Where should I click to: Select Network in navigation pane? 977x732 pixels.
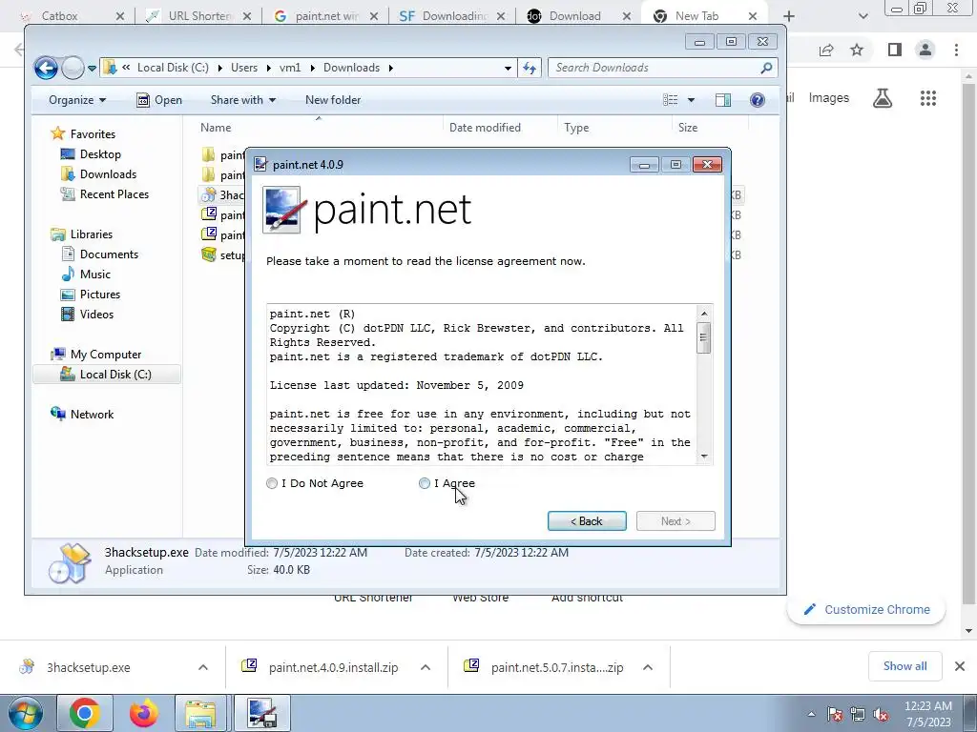pyautogui.click(x=92, y=414)
